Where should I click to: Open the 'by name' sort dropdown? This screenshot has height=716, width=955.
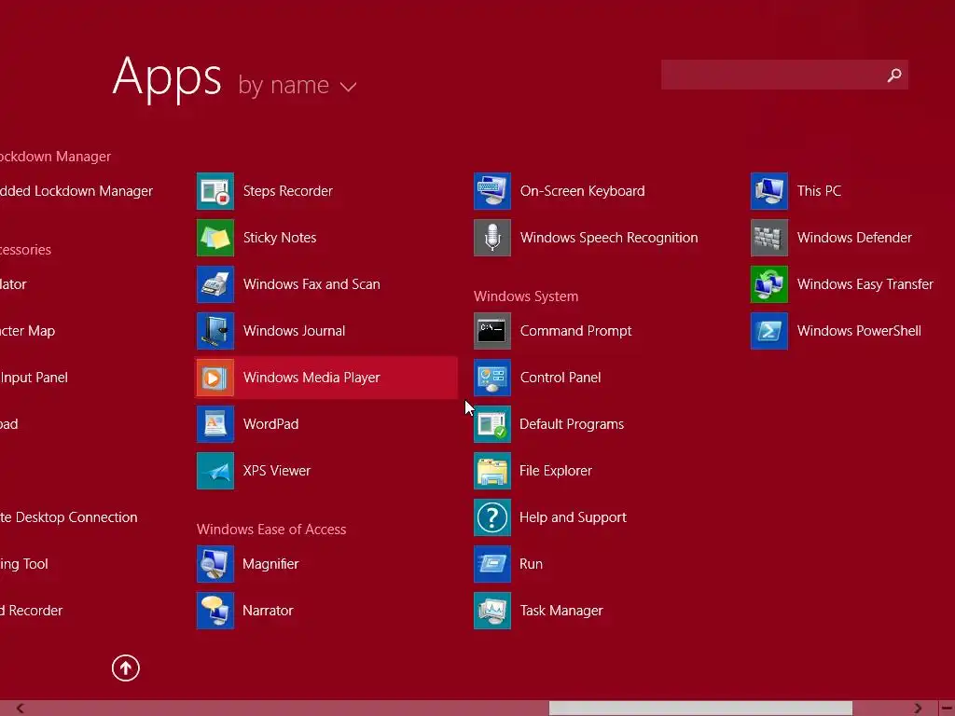tap(297, 85)
